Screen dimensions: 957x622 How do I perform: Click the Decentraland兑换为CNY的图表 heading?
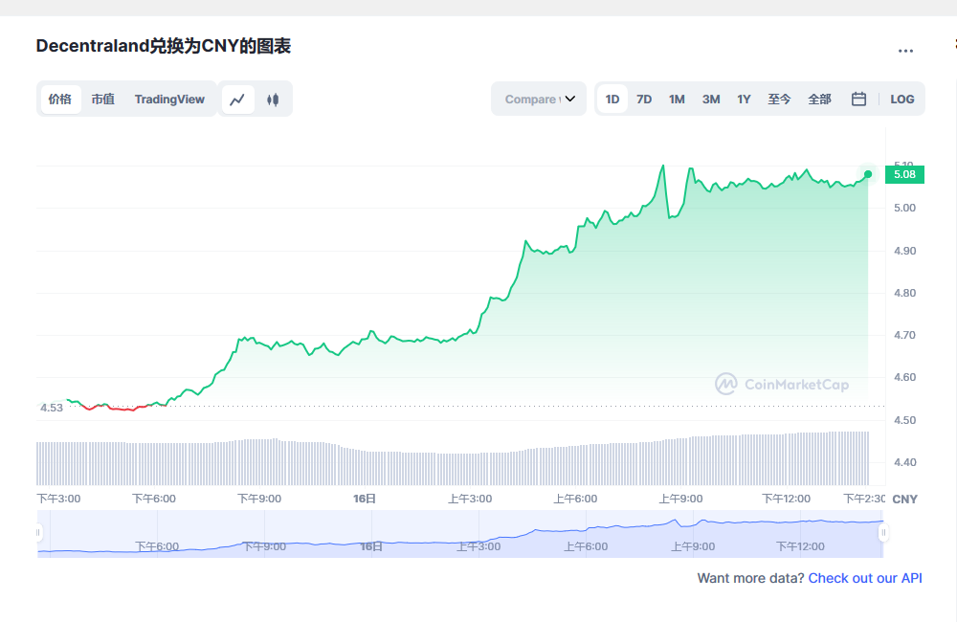164,46
